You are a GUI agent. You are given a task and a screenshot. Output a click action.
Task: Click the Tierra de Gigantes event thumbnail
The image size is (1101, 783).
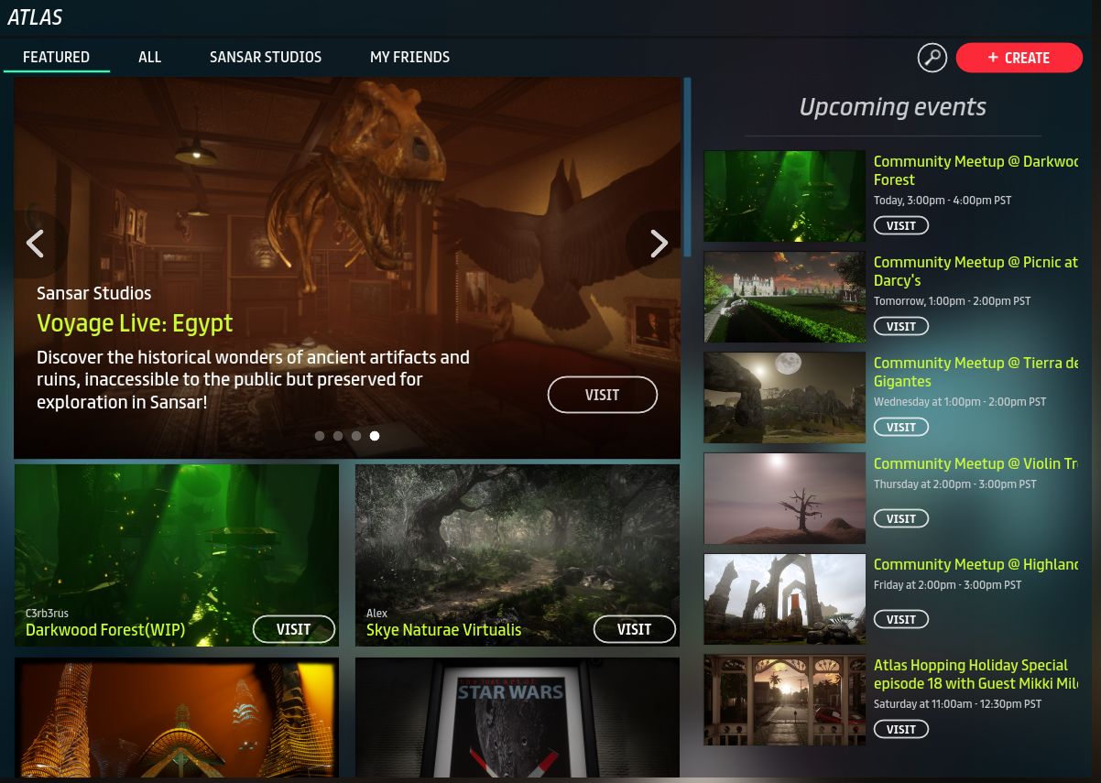point(784,397)
